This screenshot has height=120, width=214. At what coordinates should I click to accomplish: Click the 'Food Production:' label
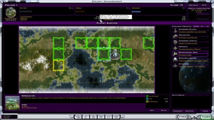[26, 17]
